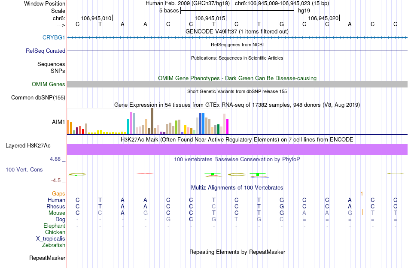Image resolution: width=408 pixels, height=268 pixels.
Task: Click the H3K27Ac Mark track title
Action: (237, 139)
